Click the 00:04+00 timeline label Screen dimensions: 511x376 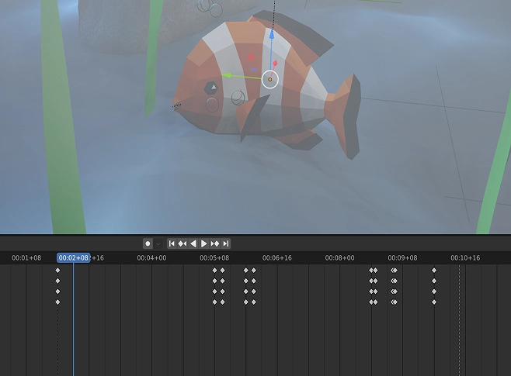151,258
